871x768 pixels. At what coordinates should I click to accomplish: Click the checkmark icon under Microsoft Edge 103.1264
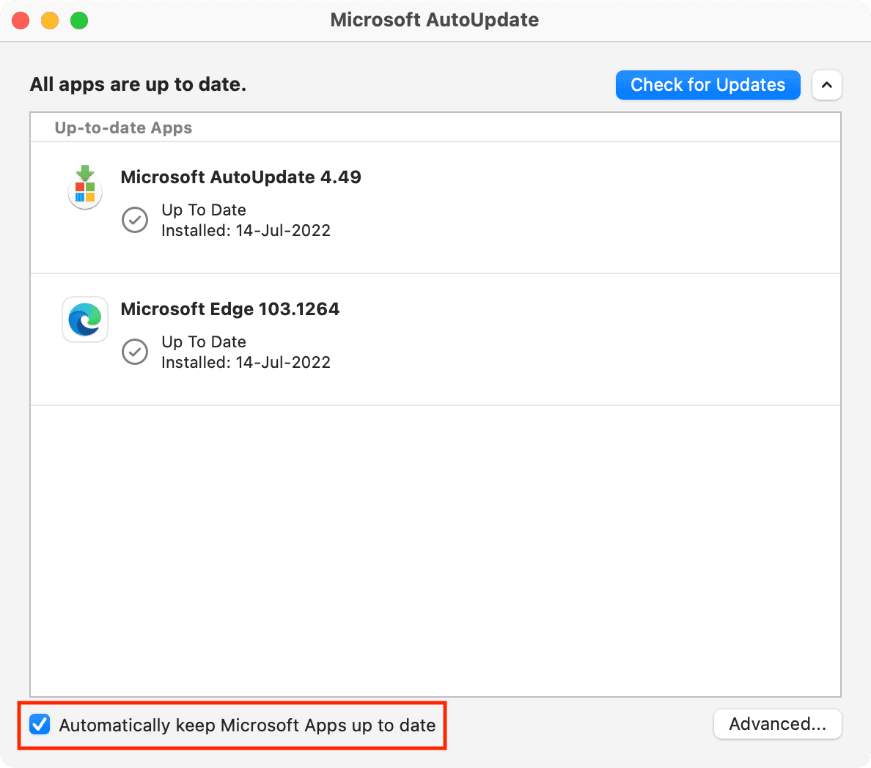click(x=134, y=352)
